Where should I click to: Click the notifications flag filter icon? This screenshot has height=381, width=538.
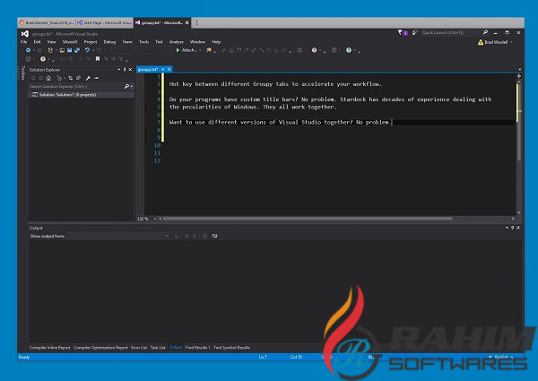click(x=400, y=32)
